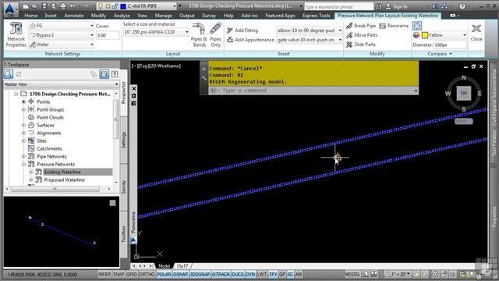Click the MODEL space button in status bar

352,274
